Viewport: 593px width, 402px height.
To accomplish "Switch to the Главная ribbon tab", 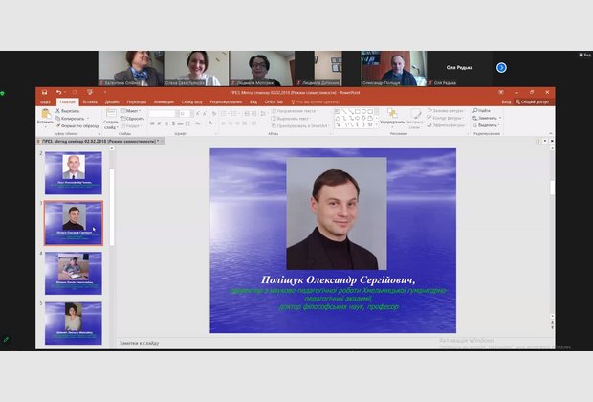I will [x=67, y=101].
